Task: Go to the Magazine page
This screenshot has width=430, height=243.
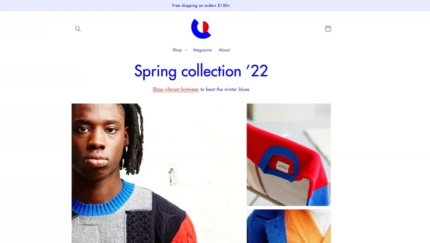Action: point(202,50)
